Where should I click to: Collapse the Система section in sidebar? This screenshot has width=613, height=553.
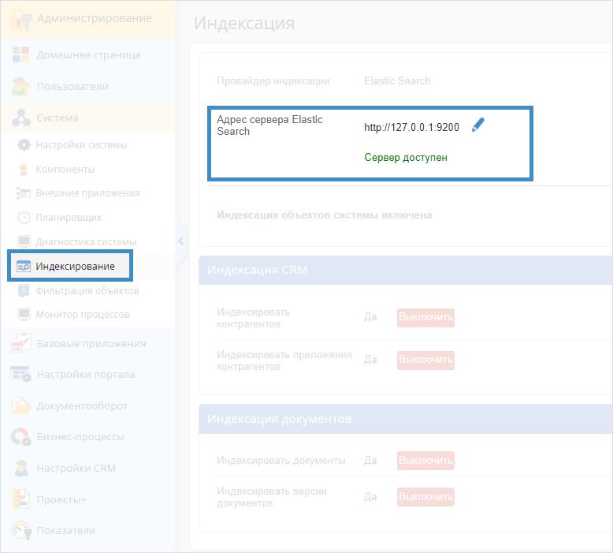[58, 118]
